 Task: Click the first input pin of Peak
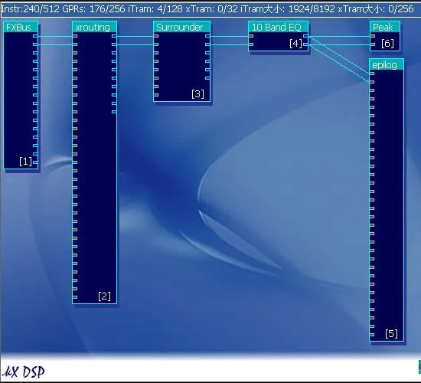pyautogui.click(x=373, y=36)
